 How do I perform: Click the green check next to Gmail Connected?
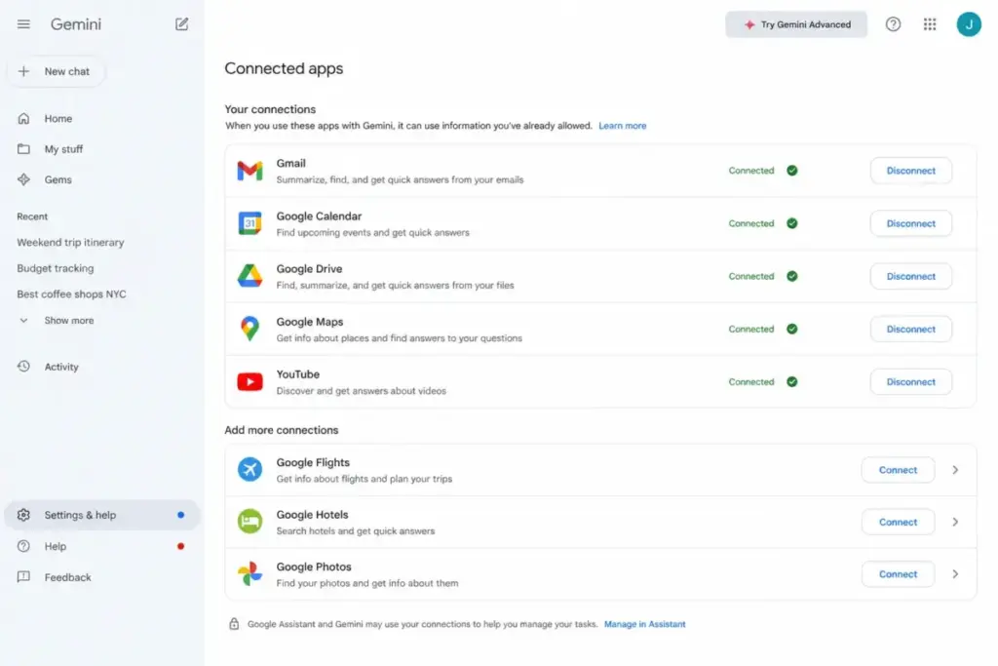tap(791, 171)
